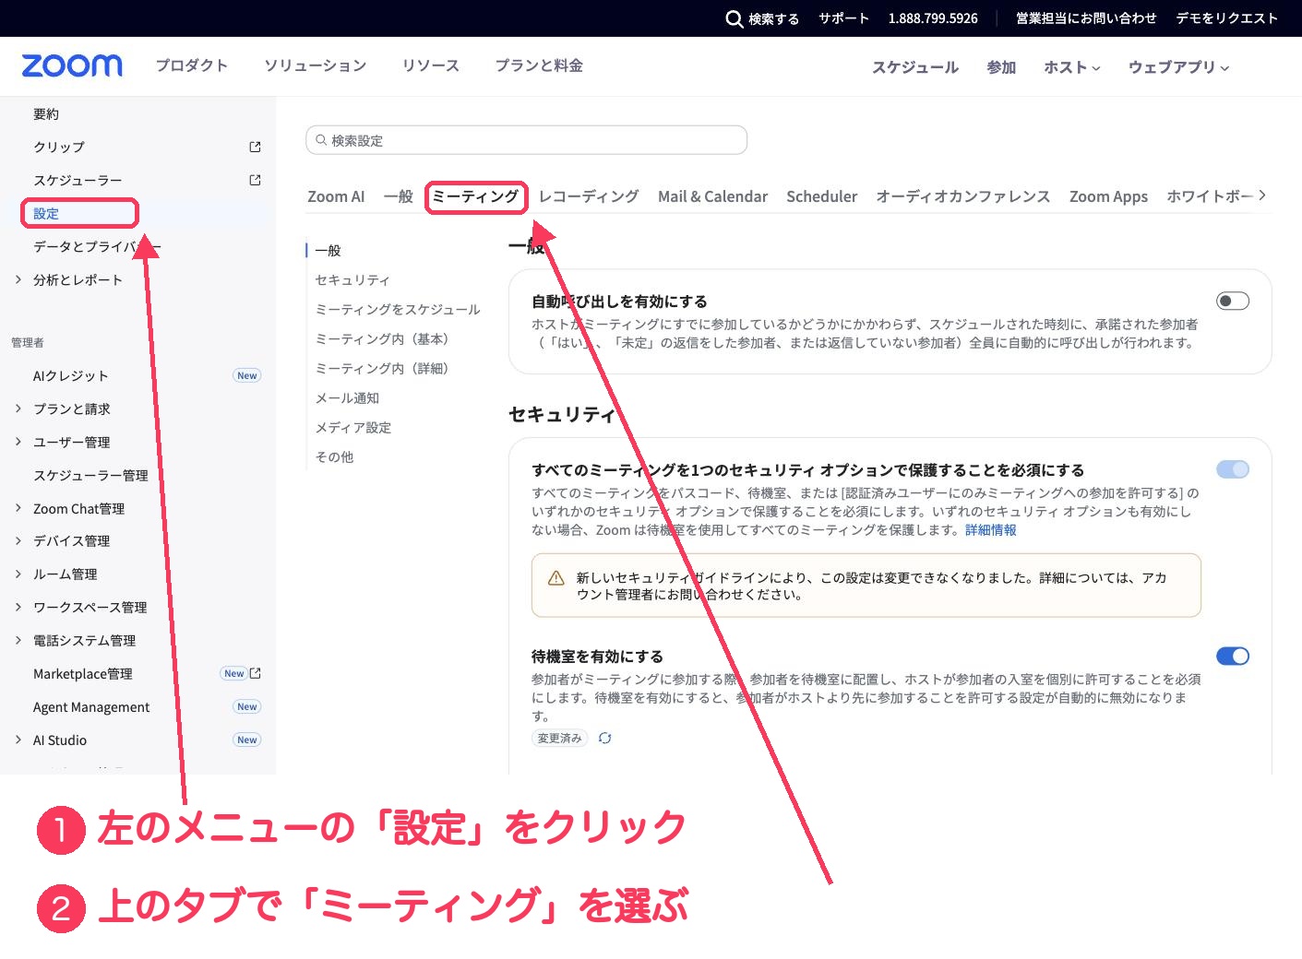Jump to その他 section
Viewport: 1302px width, 959px height.
coord(334,456)
